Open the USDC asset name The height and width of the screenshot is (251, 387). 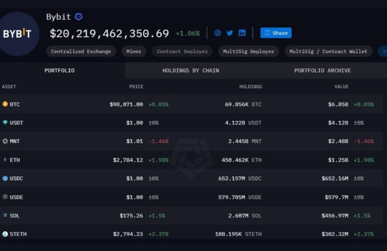(x=16, y=178)
